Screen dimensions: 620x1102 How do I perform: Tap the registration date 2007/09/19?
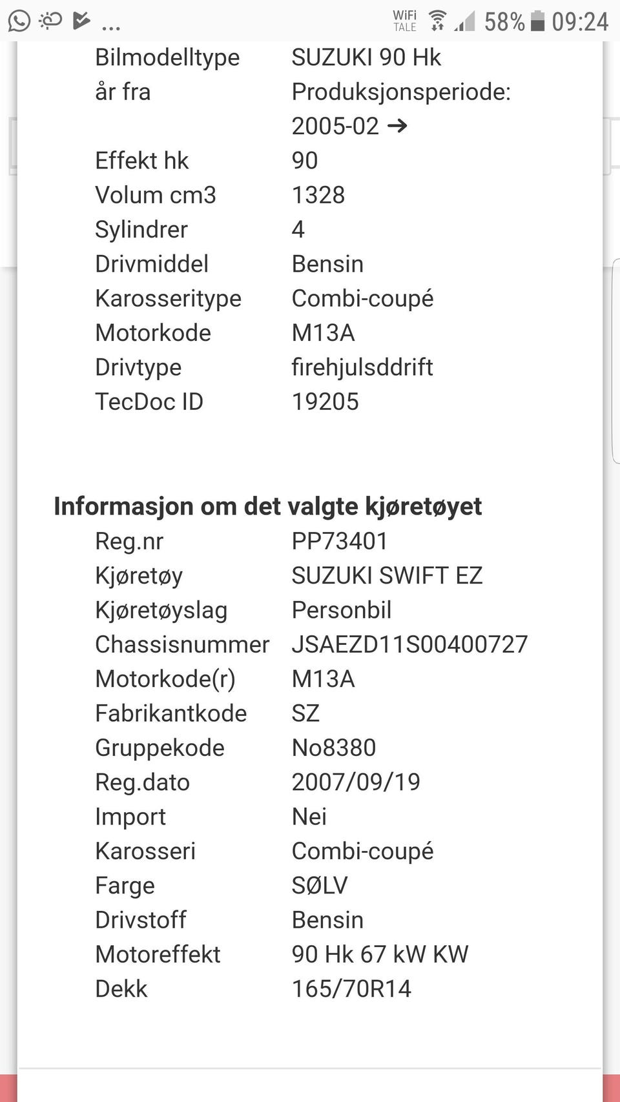pyautogui.click(x=356, y=782)
